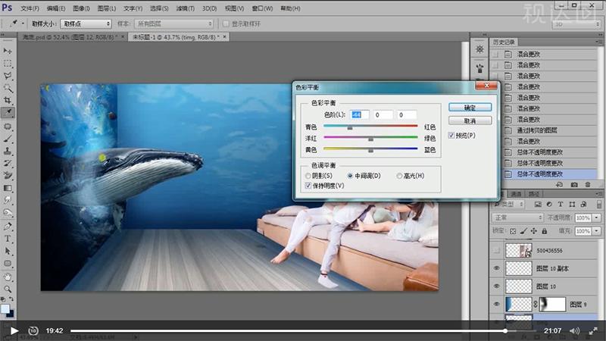Viewport: 606px width, 341px height.
Task: Toggle Preserve Luminosity checkbox
Action: (x=308, y=186)
